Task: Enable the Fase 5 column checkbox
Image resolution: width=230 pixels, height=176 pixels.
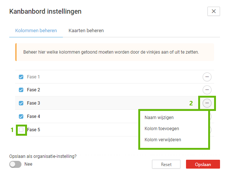Action: 21,130
